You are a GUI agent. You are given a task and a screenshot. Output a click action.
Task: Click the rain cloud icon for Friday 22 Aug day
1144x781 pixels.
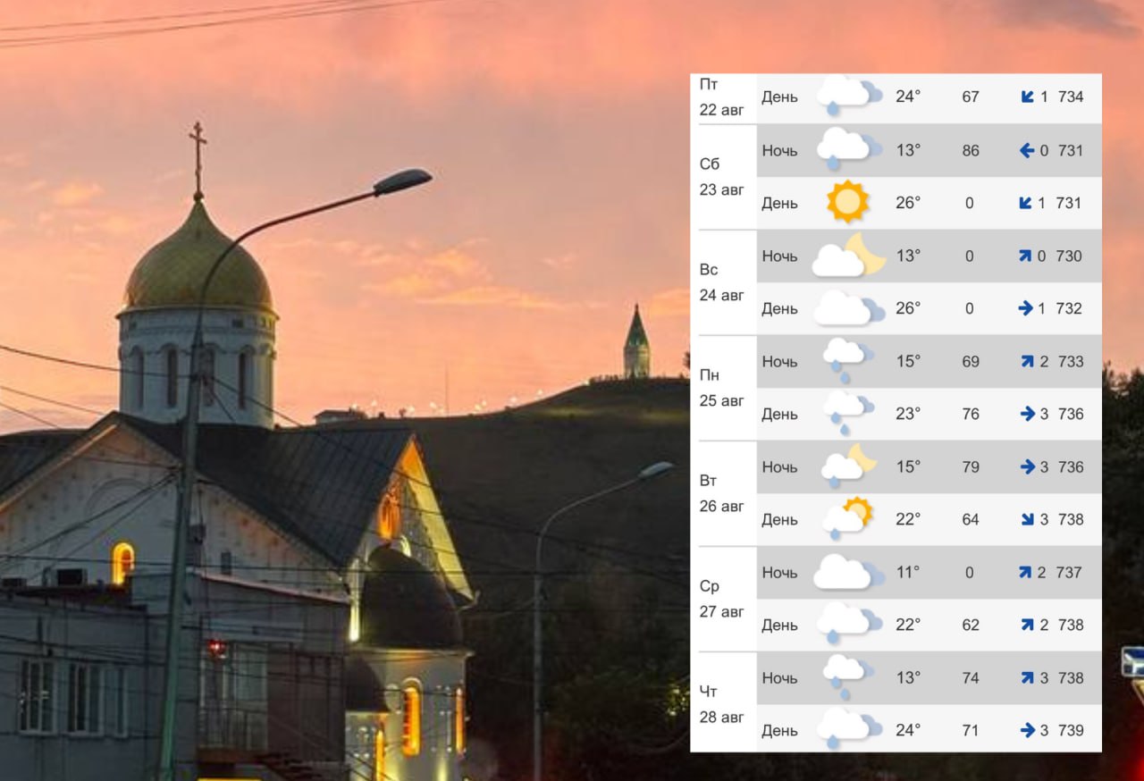click(x=849, y=96)
